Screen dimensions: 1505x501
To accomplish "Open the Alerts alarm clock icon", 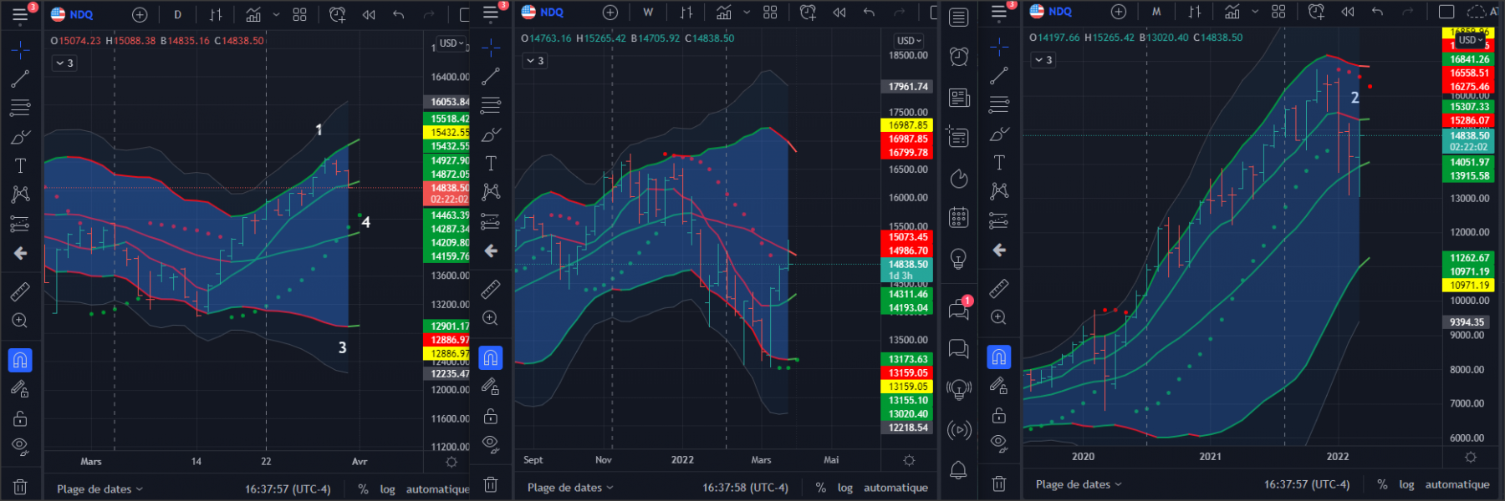I will (959, 56).
